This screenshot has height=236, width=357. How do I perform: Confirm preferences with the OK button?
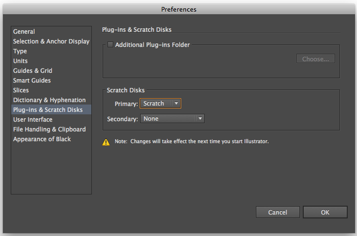click(325, 213)
